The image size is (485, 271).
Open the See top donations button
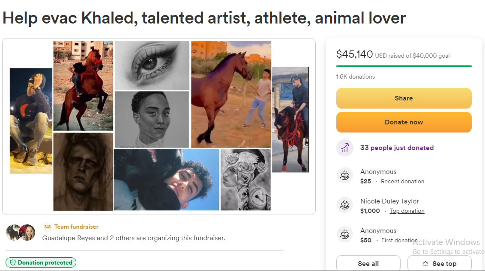(x=440, y=264)
